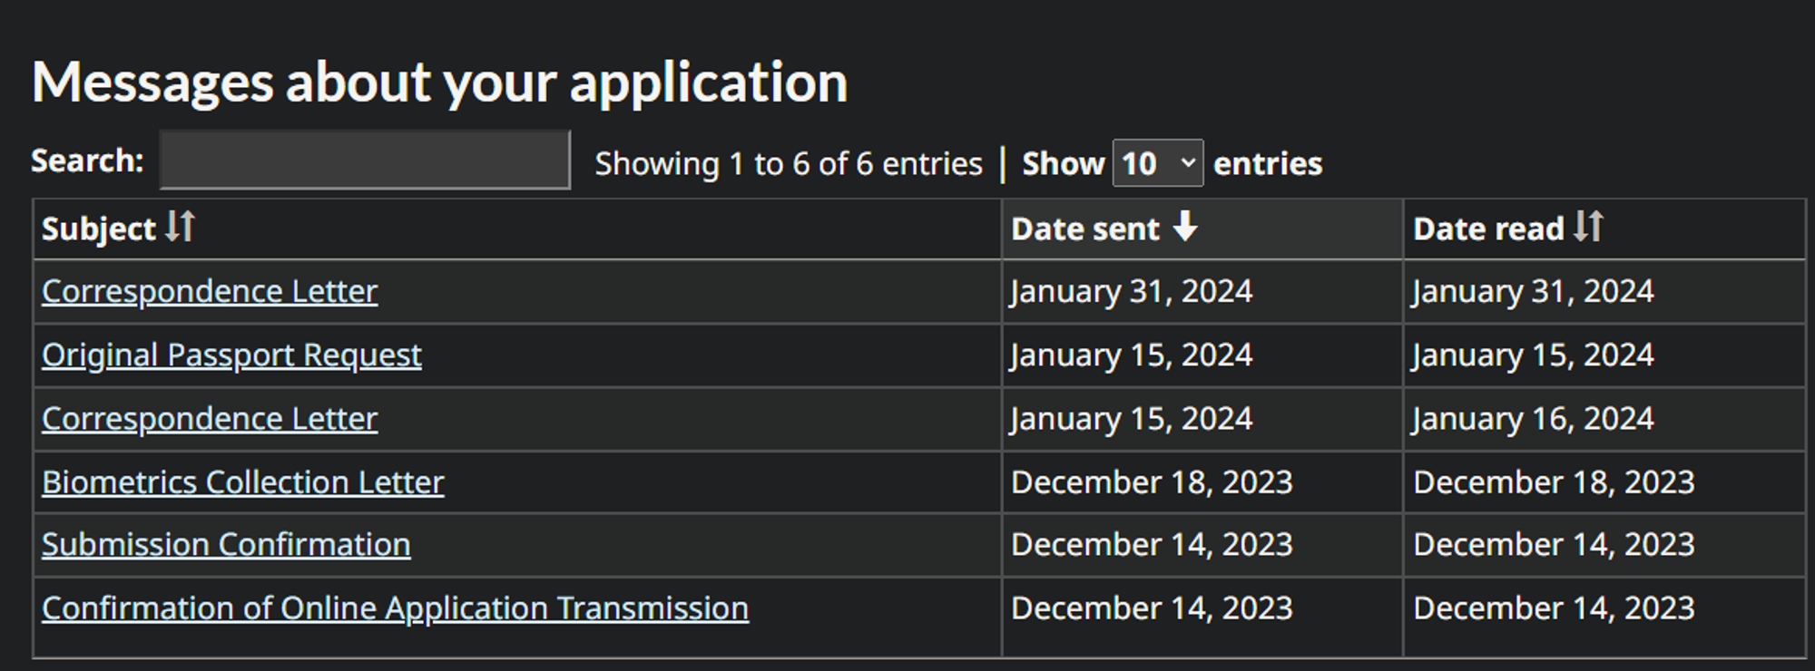Click the "Search:" label text
1815x671 pixels.
(87, 161)
